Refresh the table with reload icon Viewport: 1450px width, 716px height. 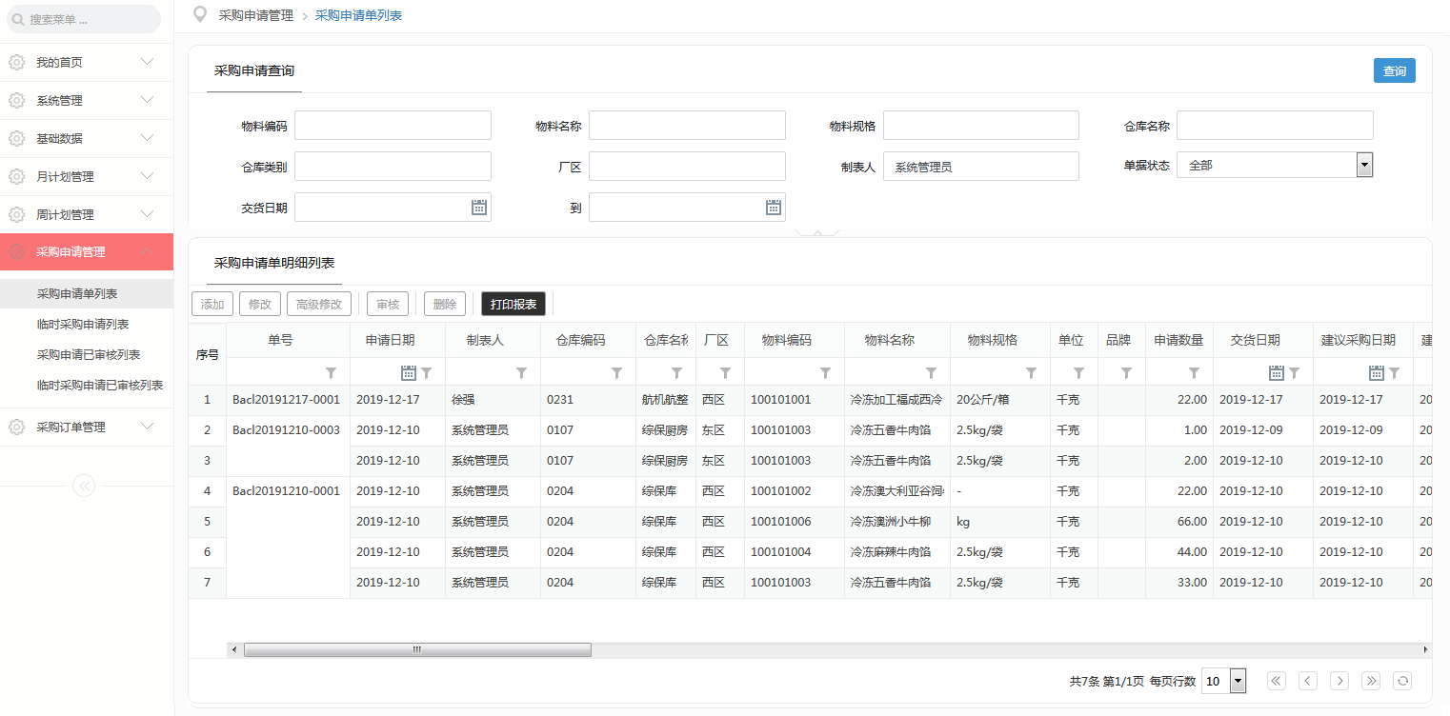click(x=1402, y=681)
